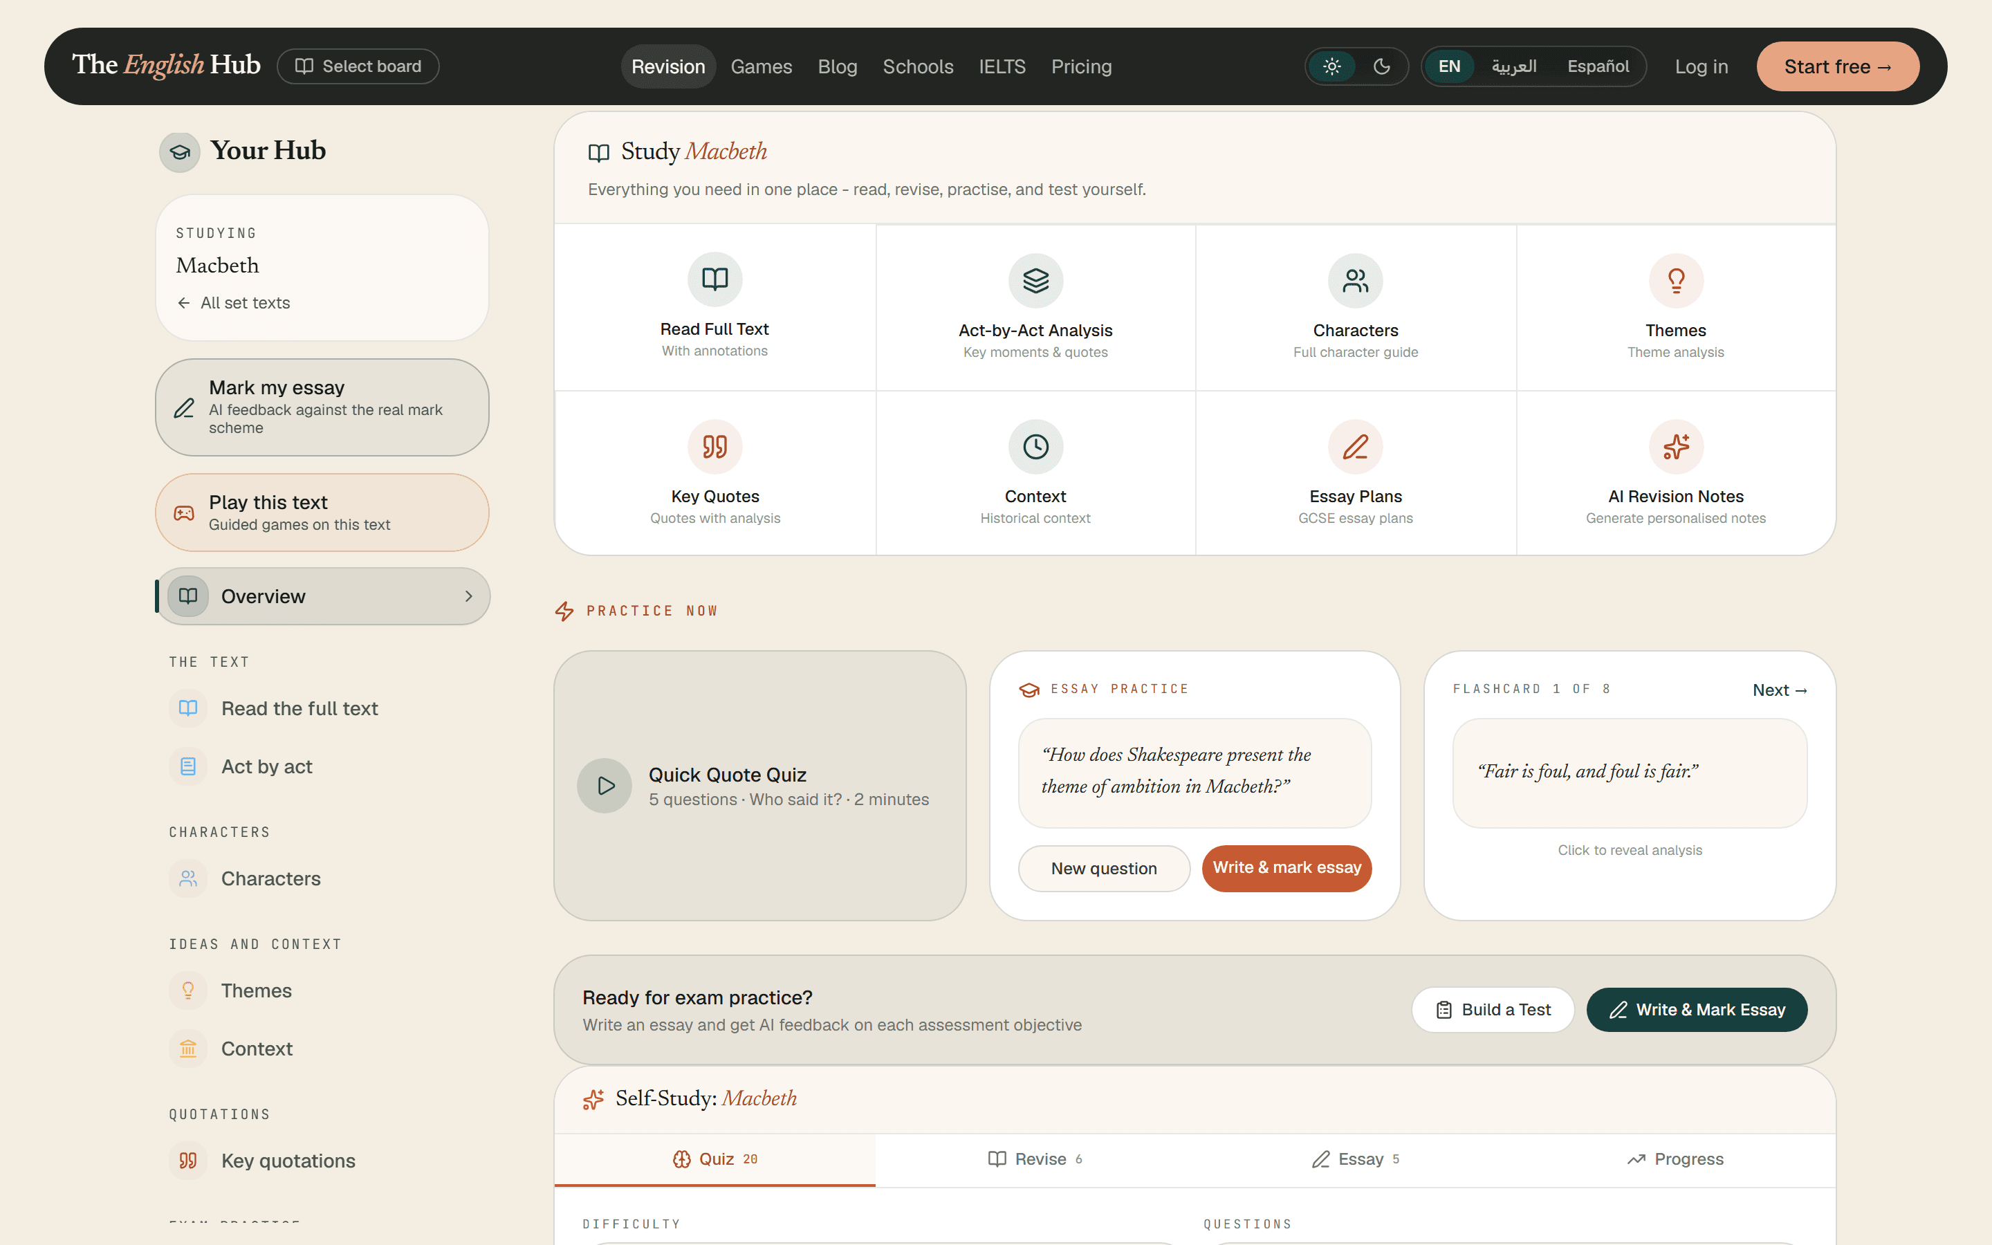
Task: Click the Start free button
Action: pyautogui.click(x=1837, y=66)
